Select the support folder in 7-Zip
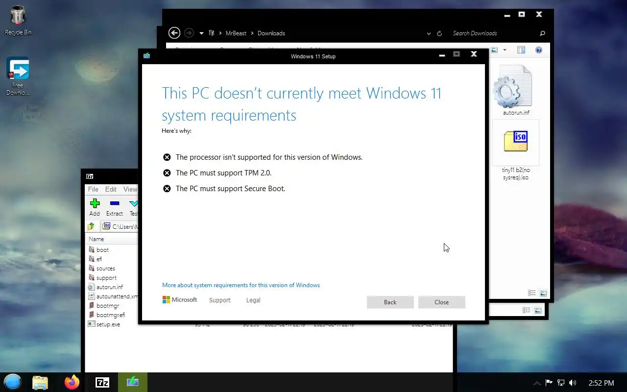Image resolution: width=627 pixels, height=392 pixels. coord(106,278)
